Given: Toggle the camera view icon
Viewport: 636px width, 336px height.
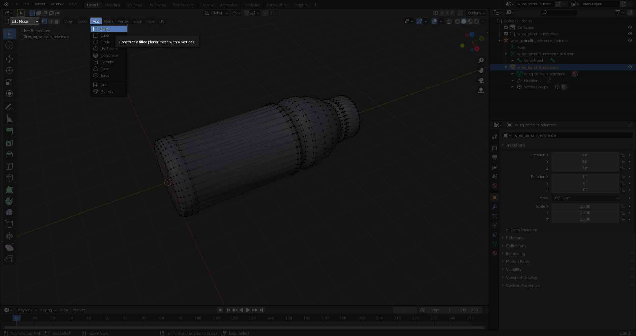Looking at the screenshot, I should [x=481, y=81].
